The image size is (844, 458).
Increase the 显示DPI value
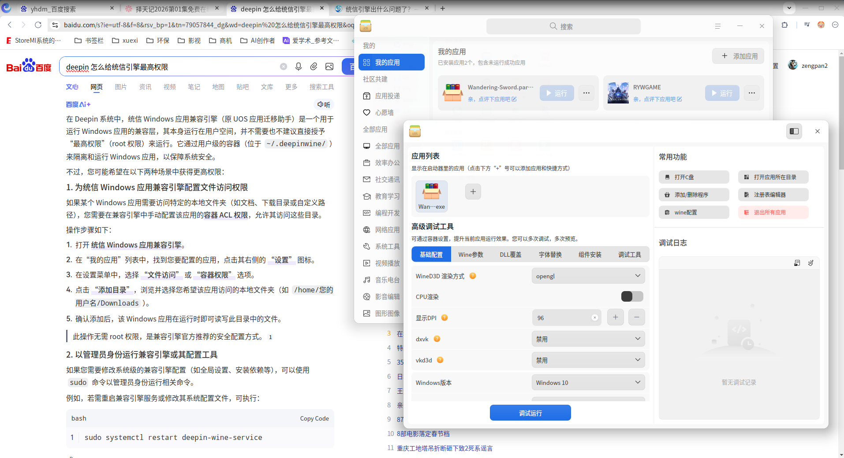point(615,317)
